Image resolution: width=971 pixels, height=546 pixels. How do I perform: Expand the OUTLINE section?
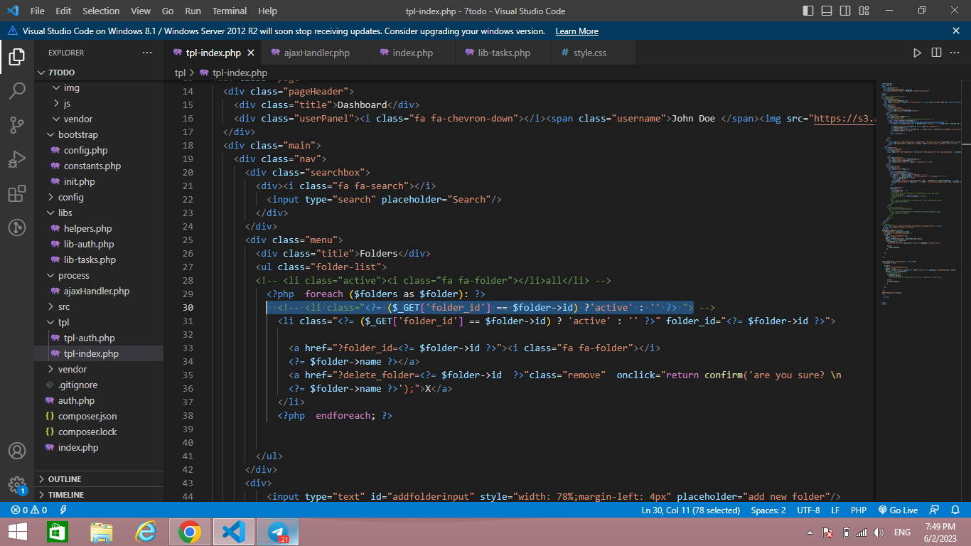click(99, 479)
